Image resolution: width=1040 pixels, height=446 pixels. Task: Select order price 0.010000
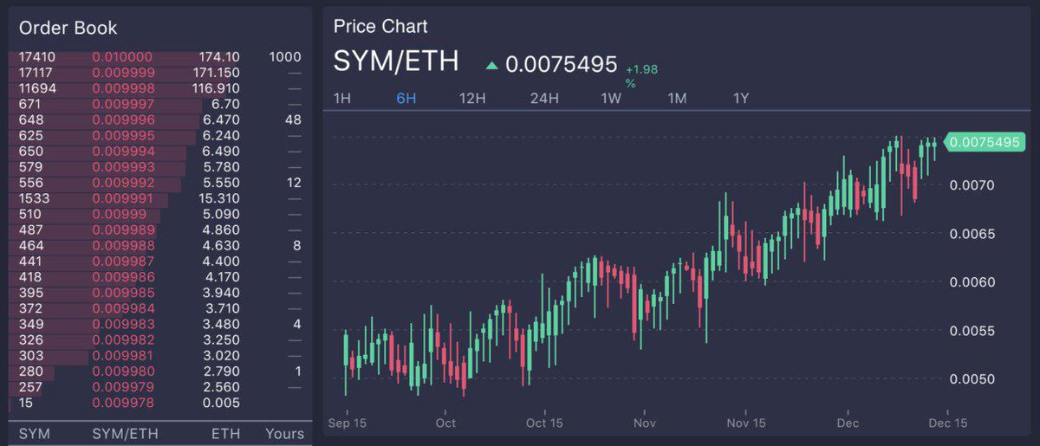[122, 57]
